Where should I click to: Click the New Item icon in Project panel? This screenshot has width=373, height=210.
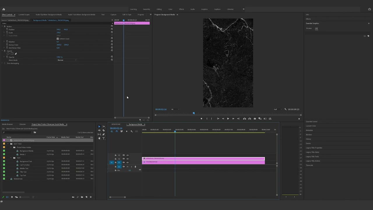click(x=86, y=197)
